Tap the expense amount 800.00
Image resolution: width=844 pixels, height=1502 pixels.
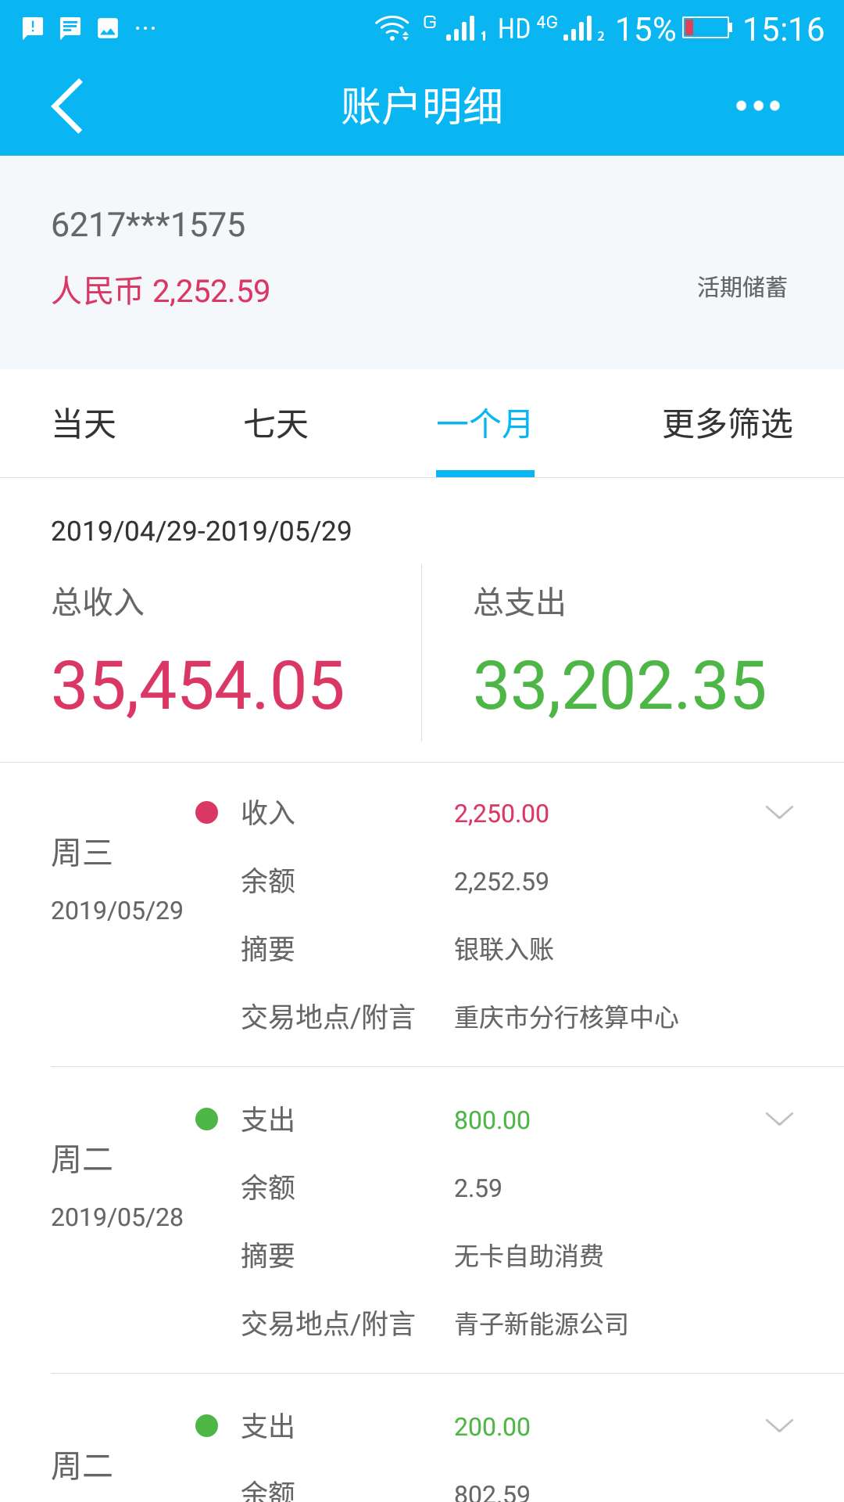(492, 1120)
